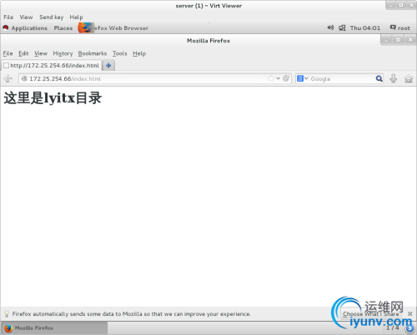
Task: Maximize the Mozilla Firefox window
Action: pyautogui.click(x=398, y=40)
